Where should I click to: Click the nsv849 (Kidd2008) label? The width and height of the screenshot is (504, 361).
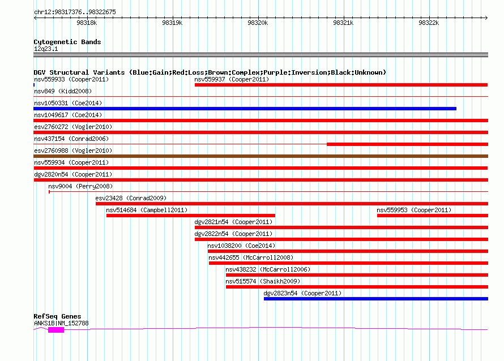point(63,91)
